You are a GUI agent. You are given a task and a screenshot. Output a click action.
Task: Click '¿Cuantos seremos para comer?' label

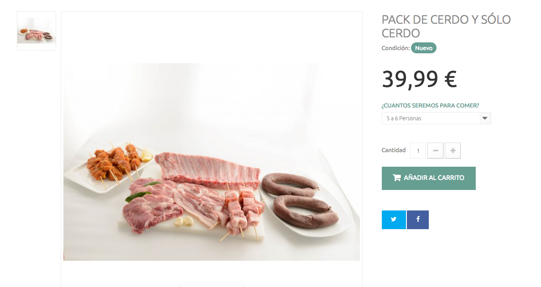coord(430,106)
